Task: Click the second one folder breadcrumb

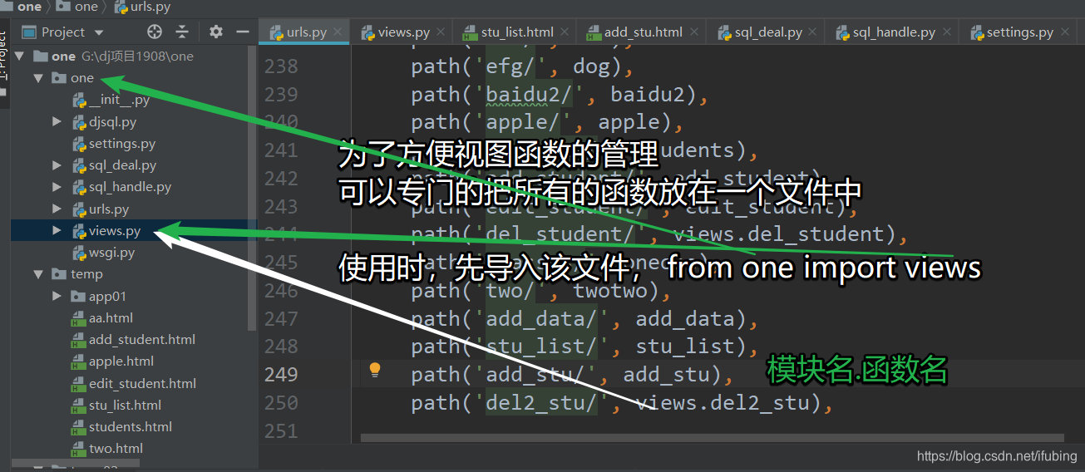Action: (77, 7)
